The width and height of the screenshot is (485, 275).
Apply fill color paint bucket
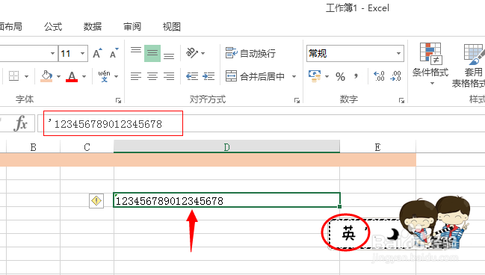(x=46, y=76)
